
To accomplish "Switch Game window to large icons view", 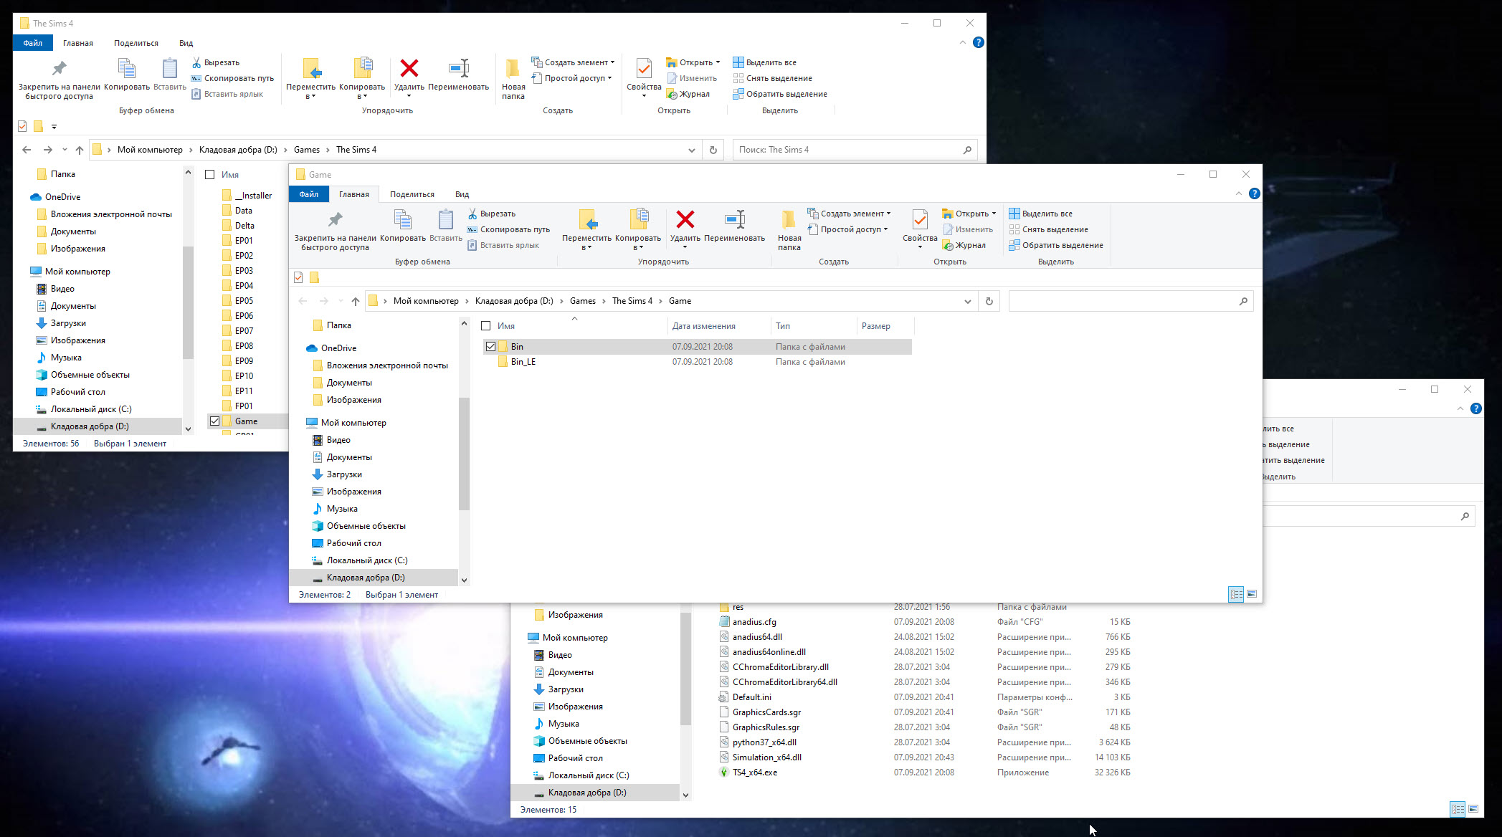I will point(1252,594).
